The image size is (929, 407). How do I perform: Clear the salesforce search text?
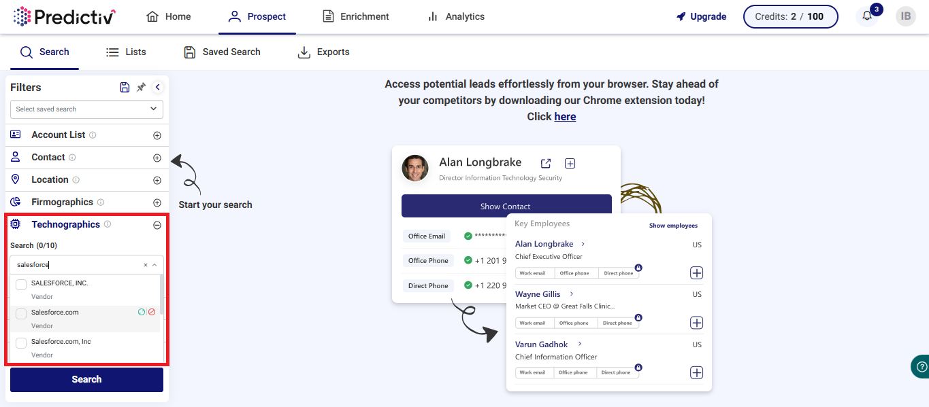145,265
